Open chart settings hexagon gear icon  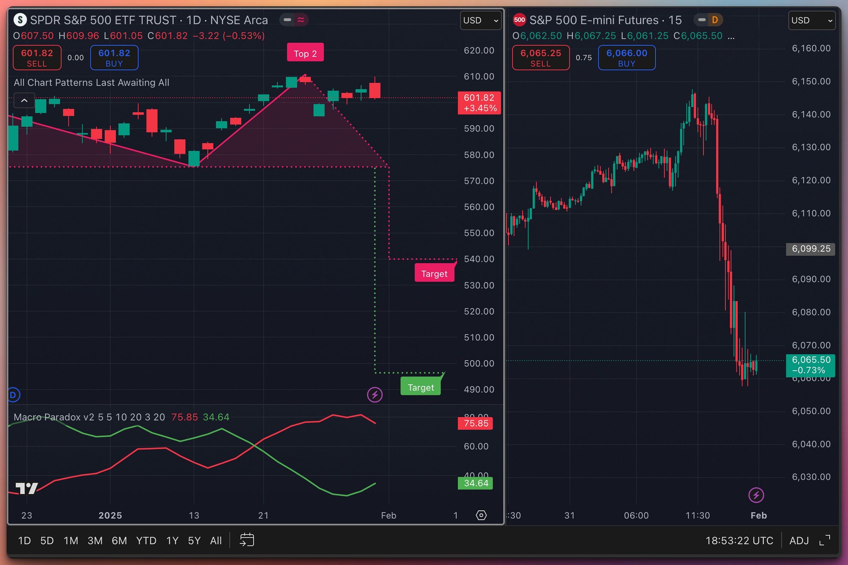pos(481,515)
